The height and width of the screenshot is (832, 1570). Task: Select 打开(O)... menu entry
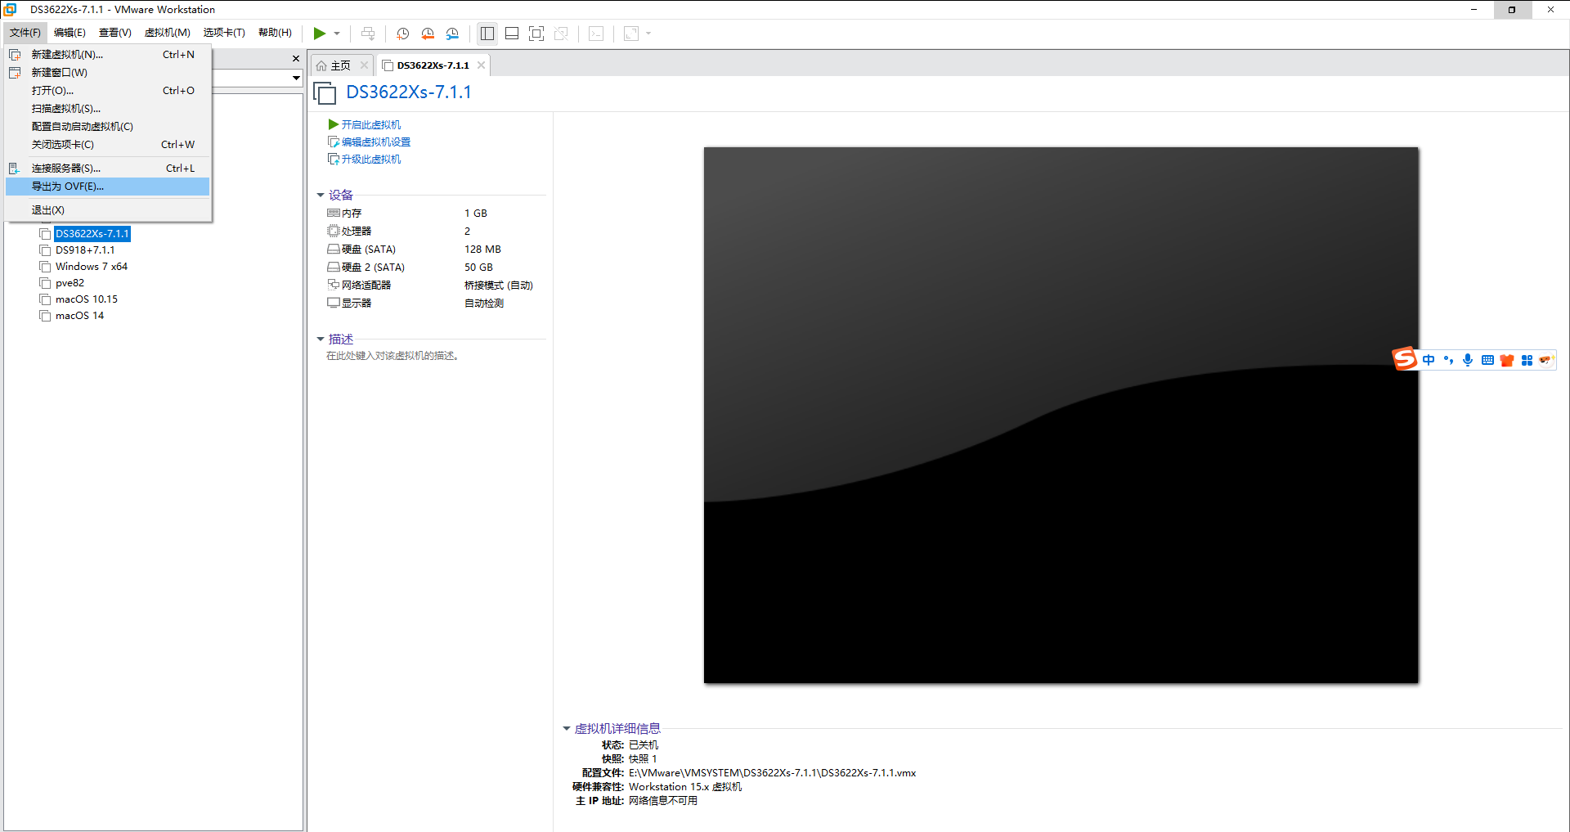coord(108,91)
